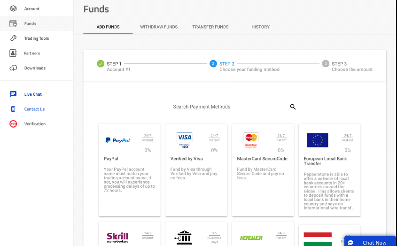Click the Downloads cloud icon
The width and height of the screenshot is (397, 246).
(x=13, y=68)
